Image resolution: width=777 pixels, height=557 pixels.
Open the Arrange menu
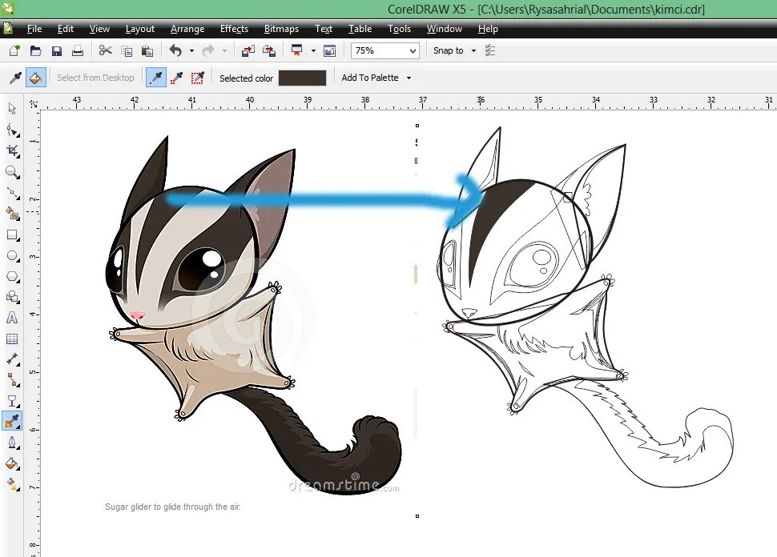pos(187,29)
